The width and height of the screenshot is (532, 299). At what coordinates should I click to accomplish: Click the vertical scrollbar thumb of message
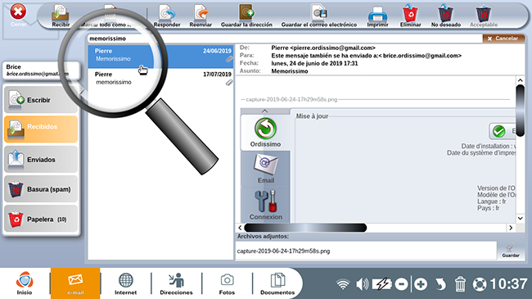pos(520,111)
